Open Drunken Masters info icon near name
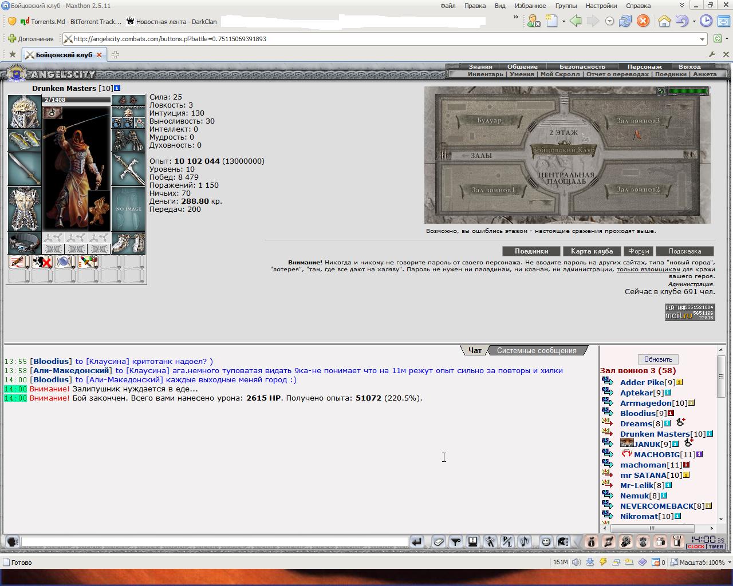Viewport: 733px width, 586px height. pos(117,88)
